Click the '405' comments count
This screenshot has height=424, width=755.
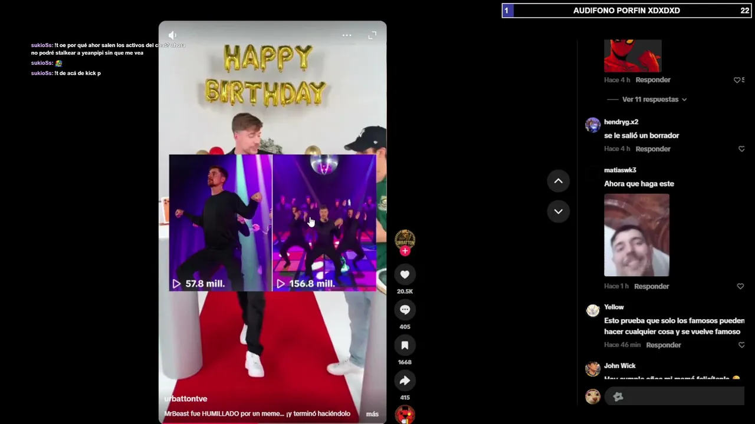pos(405,327)
